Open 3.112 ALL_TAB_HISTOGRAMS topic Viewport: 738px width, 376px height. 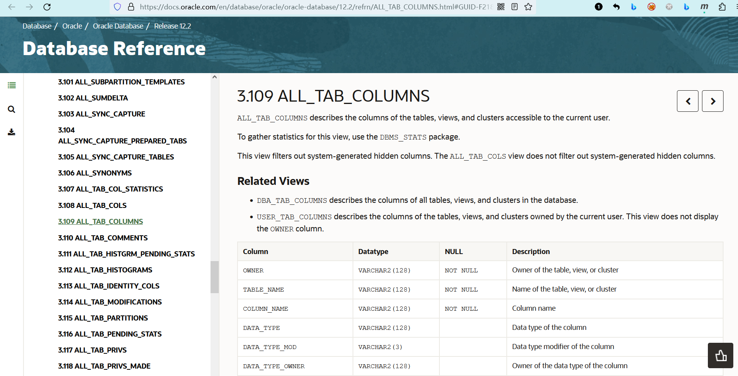105,270
